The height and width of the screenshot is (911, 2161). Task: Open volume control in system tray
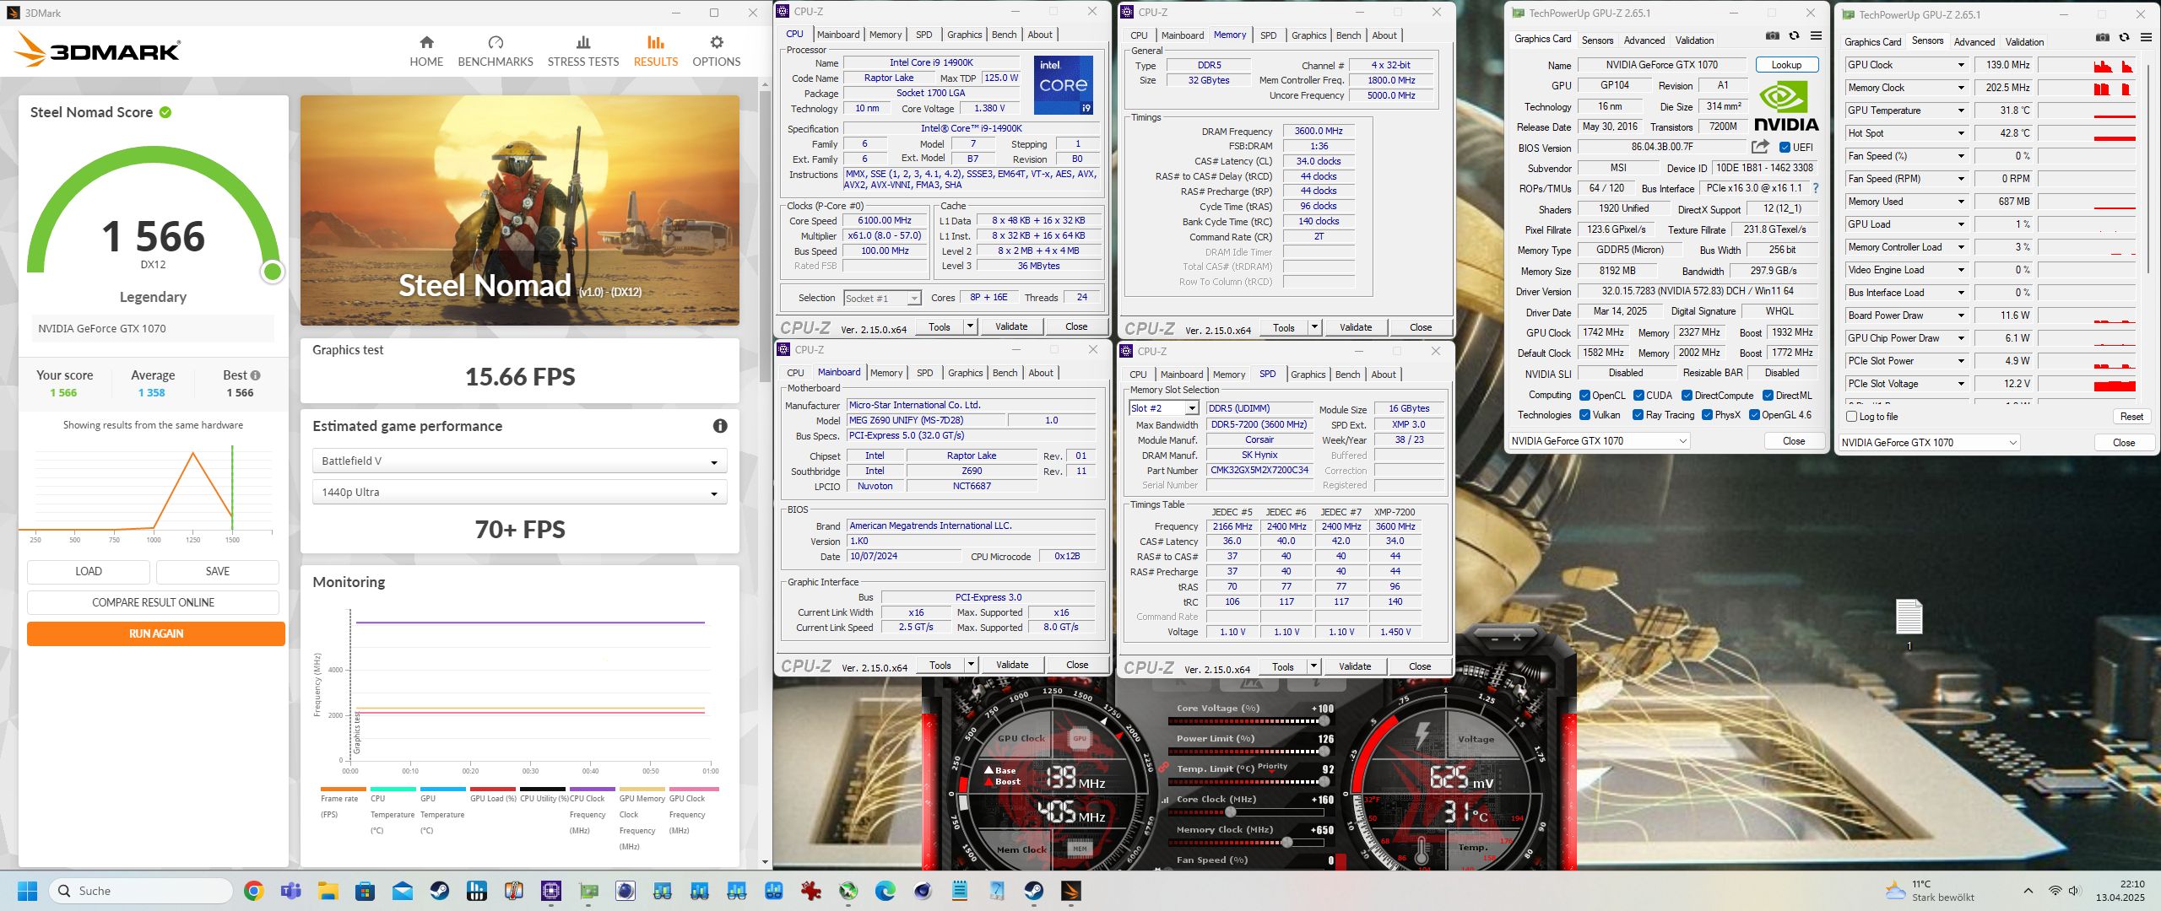[x=2075, y=891]
